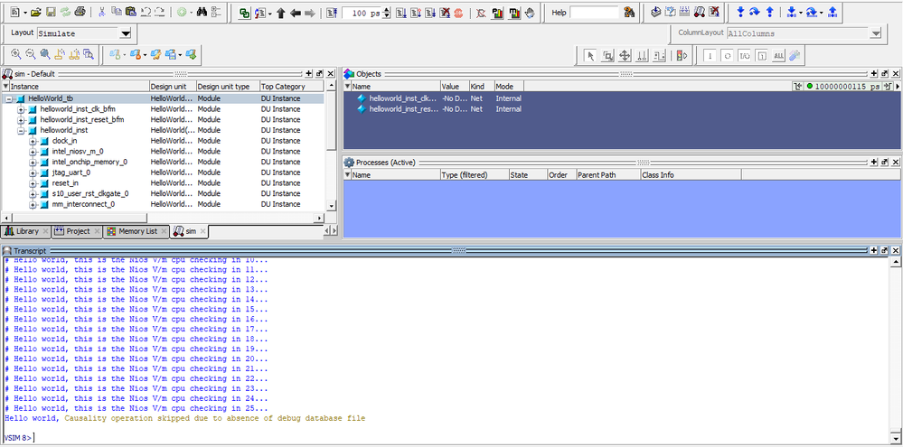Click the green Reload arrows icon
This screenshot has height=447, width=903.
point(65,12)
